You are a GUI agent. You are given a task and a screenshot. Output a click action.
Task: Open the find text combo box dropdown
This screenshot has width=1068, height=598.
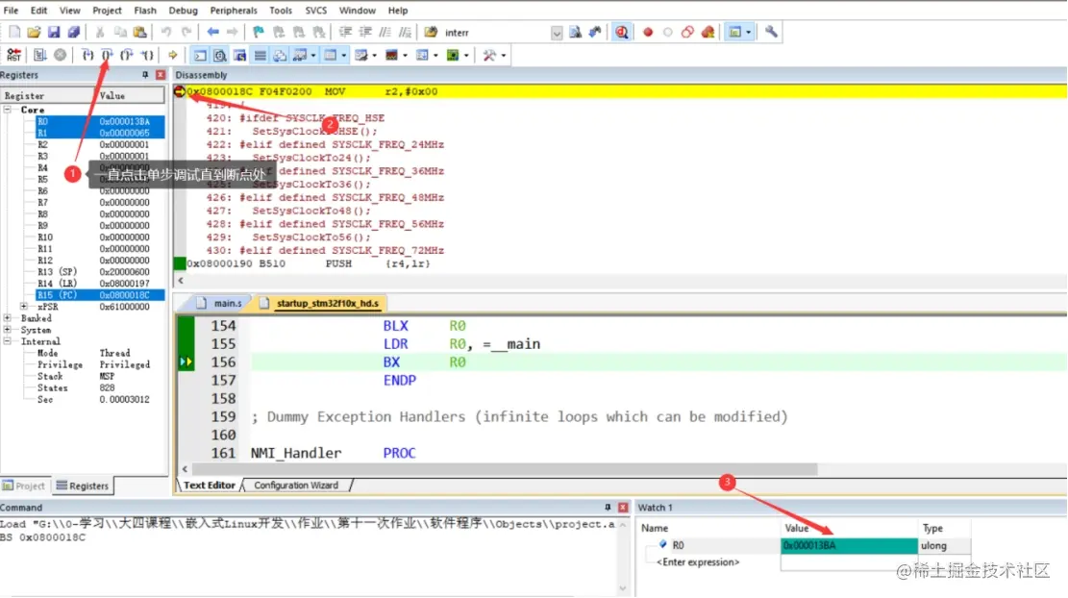pos(557,33)
